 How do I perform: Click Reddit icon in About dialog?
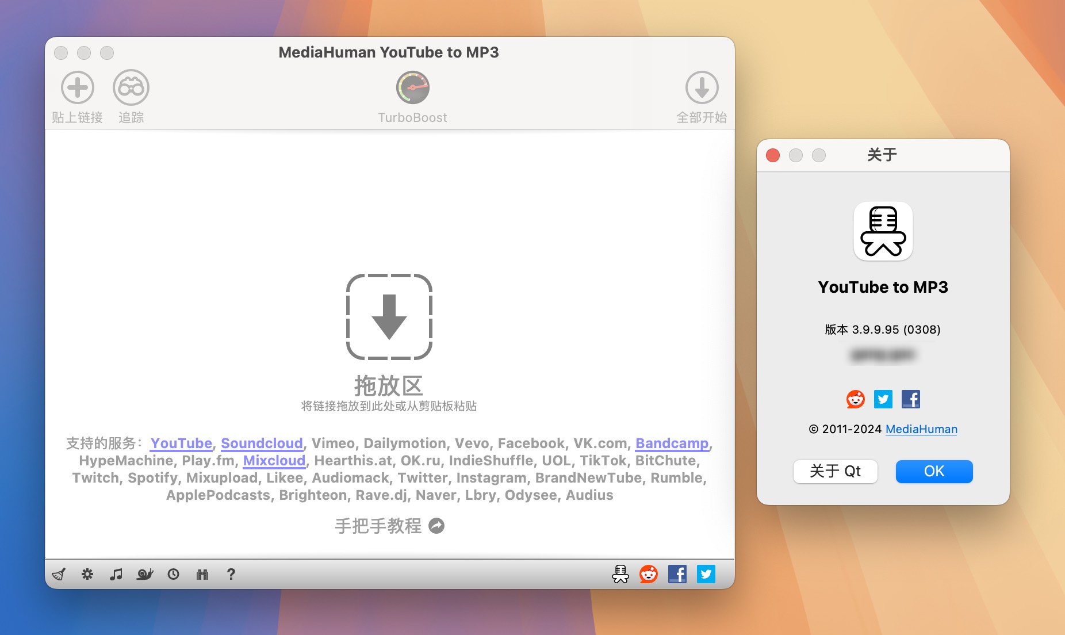pyautogui.click(x=856, y=399)
